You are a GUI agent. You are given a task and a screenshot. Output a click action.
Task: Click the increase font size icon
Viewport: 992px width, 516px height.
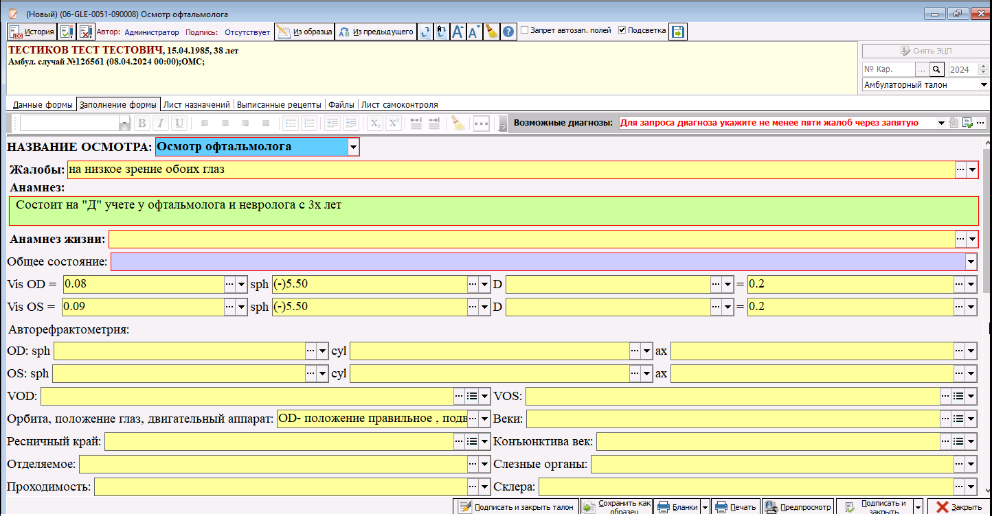coord(458,32)
